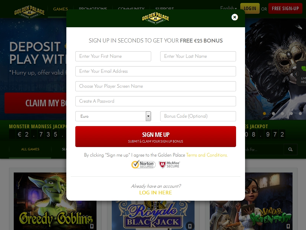Open the Terms and Conditions link
Image resolution: width=306 pixels, height=230 pixels.
207,155
